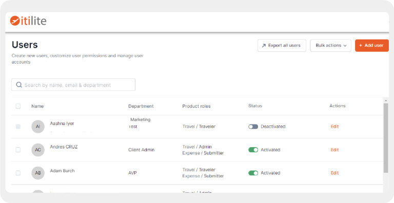Screen dimensions: 394x203
Task: Deactivate Andres CRUZ's status toggle
Action: 253,150
